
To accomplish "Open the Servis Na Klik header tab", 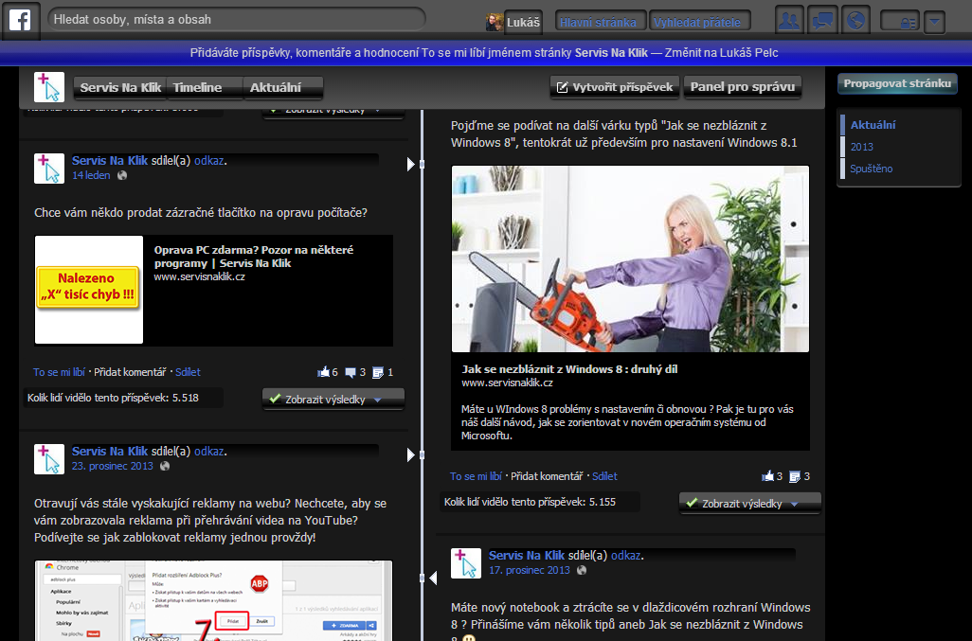I will (120, 87).
